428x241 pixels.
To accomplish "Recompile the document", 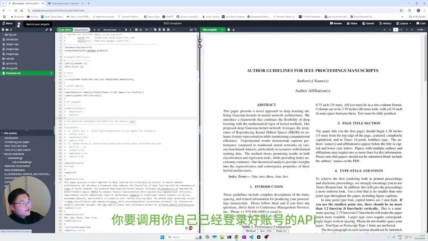I will [210, 30].
